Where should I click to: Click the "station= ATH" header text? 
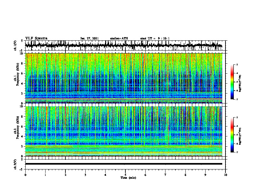pos(119,38)
